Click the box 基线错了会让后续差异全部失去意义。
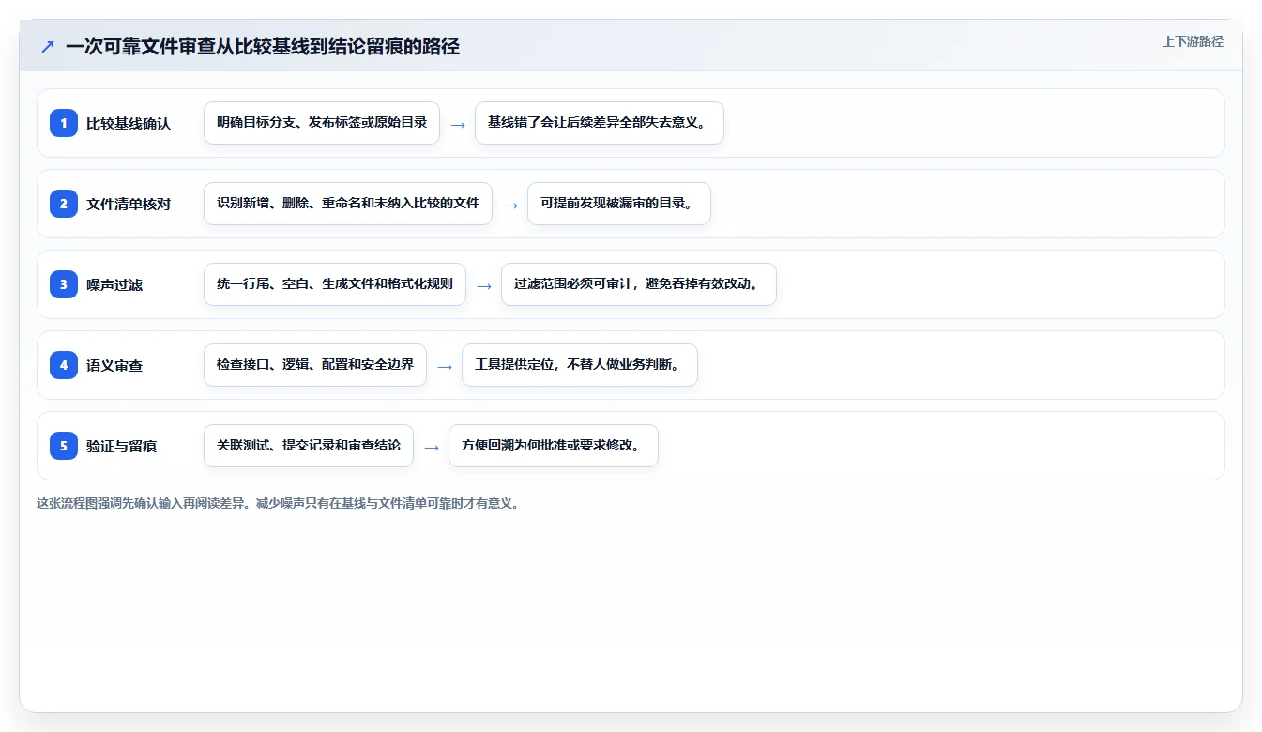 [600, 123]
